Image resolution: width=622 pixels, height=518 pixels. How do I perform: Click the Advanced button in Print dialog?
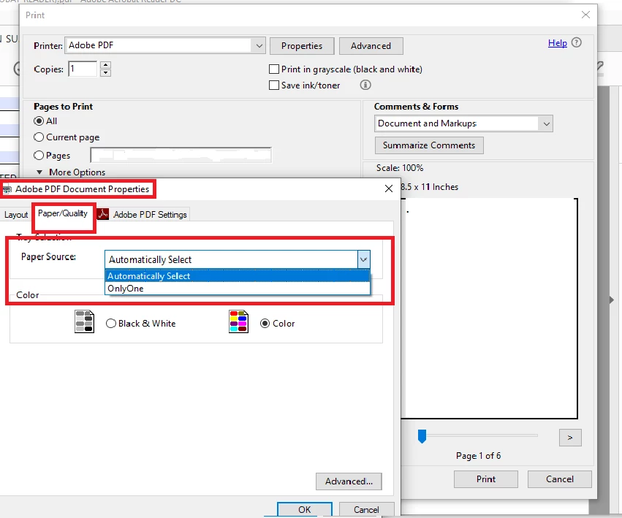371,46
